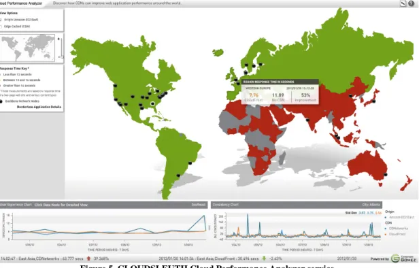Select the Tokyo node in Japan
Viewport: 419px width, 268px height.
(373, 101)
